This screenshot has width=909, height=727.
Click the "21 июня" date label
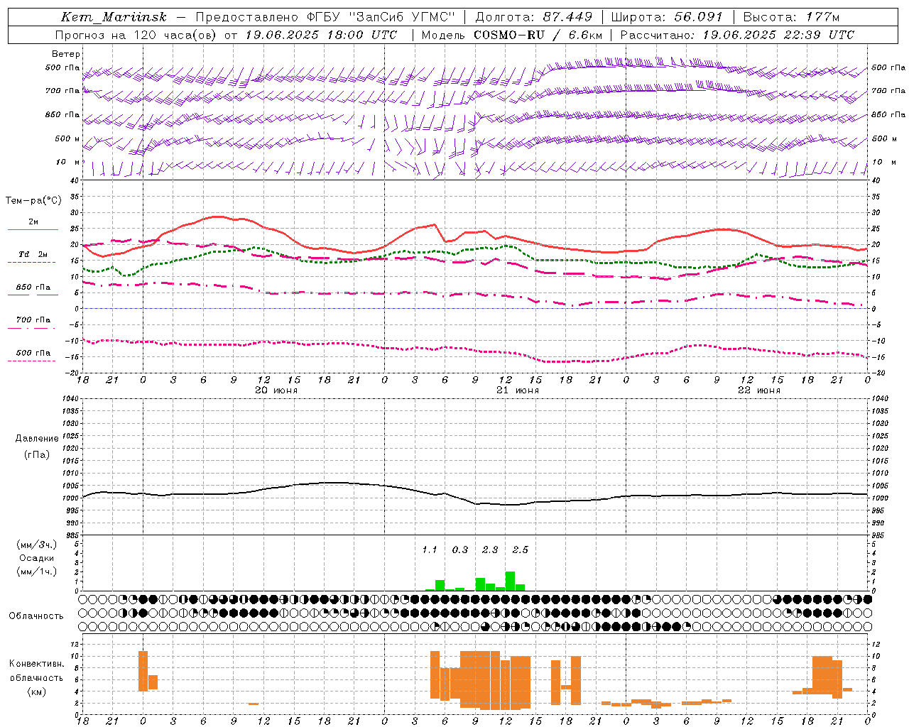pyautogui.click(x=518, y=390)
